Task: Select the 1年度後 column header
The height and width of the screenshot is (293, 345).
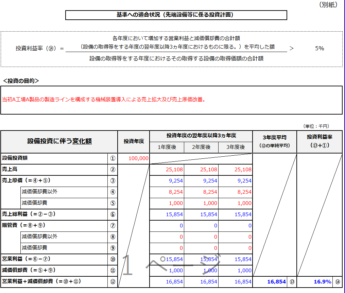Action: 167,147
